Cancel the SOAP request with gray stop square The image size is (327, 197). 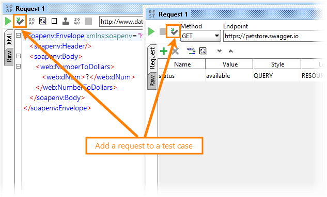pos(88,21)
